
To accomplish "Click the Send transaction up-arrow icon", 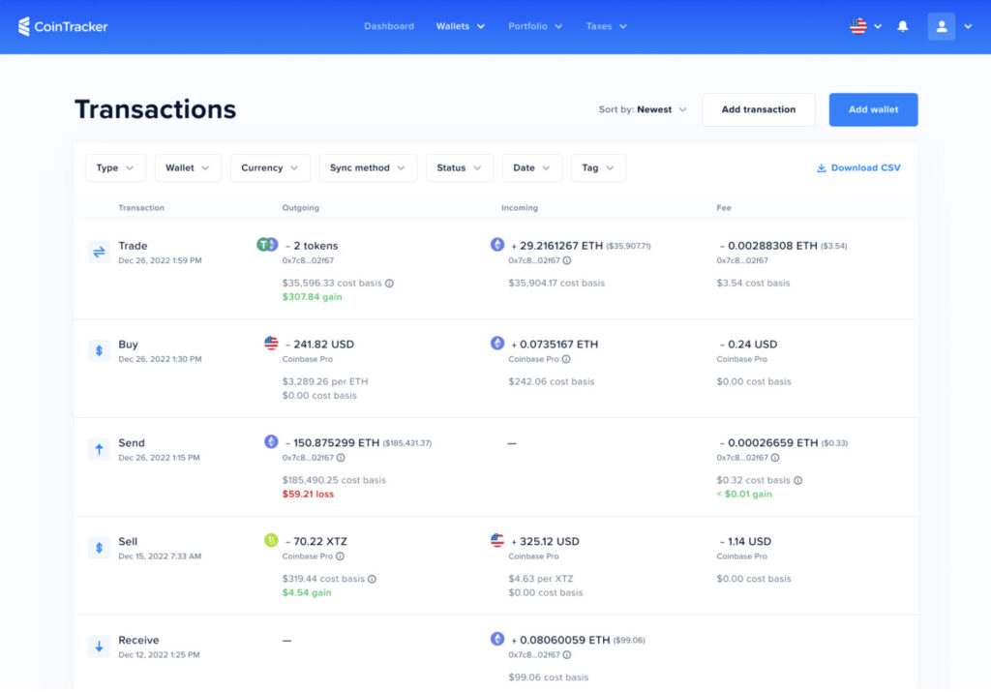I will pos(99,449).
